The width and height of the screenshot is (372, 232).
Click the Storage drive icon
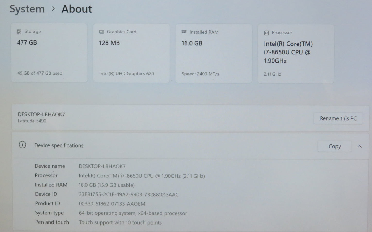tap(19, 32)
